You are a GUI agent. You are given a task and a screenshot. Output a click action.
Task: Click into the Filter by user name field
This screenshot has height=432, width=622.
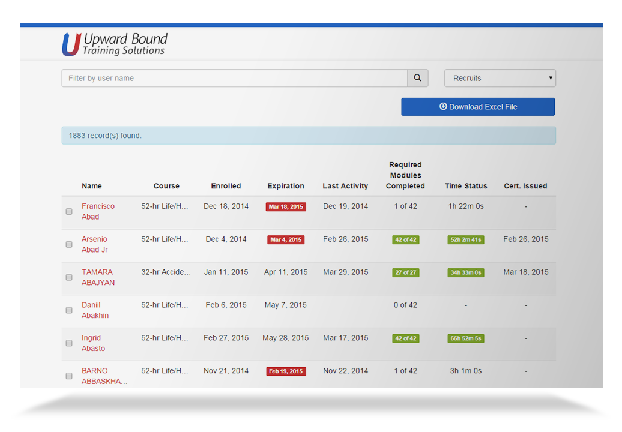[234, 78]
